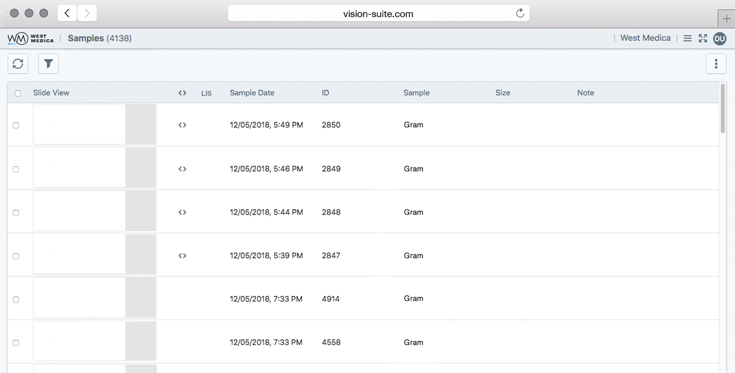
Task: Select the 7:33 PM date for ID 4914
Action: pos(266,299)
